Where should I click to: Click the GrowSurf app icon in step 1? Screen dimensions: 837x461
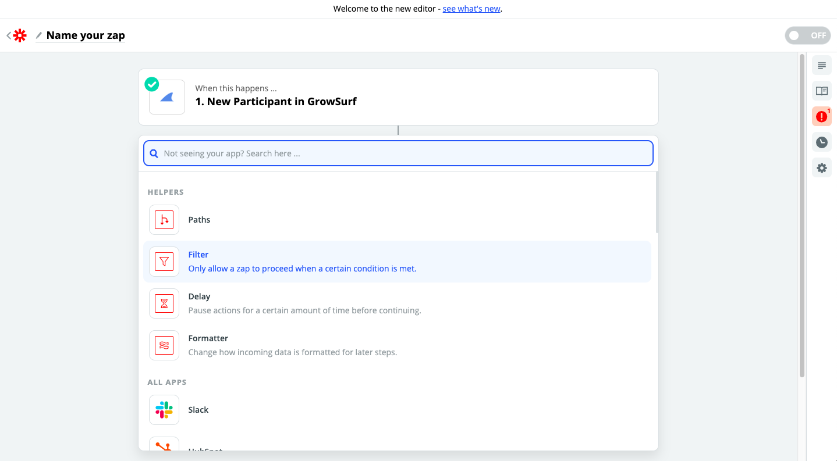[167, 97]
